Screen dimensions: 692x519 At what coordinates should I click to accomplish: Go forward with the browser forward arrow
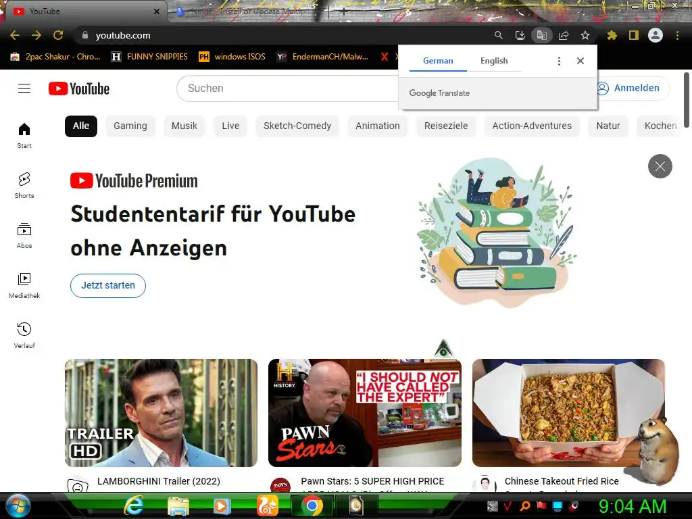click(36, 35)
